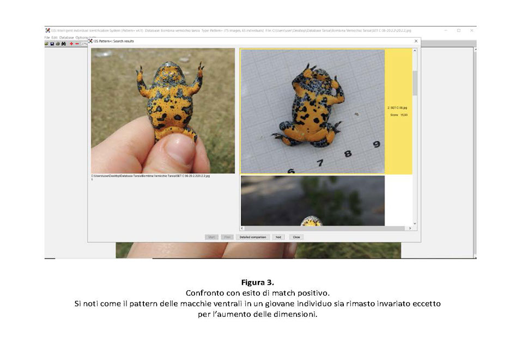Click the binoculars search database icon
Screen dimensions: 515x342
pyautogui.click(x=63, y=43)
